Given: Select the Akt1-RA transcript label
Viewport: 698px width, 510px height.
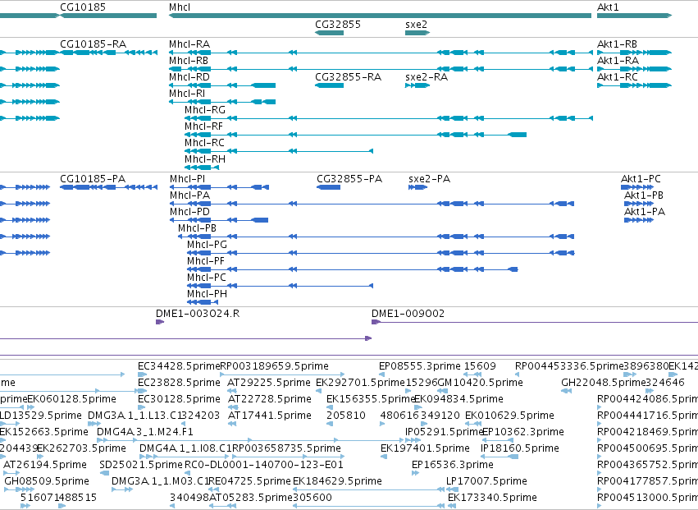Looking at the screenshot, I should 618,61.
